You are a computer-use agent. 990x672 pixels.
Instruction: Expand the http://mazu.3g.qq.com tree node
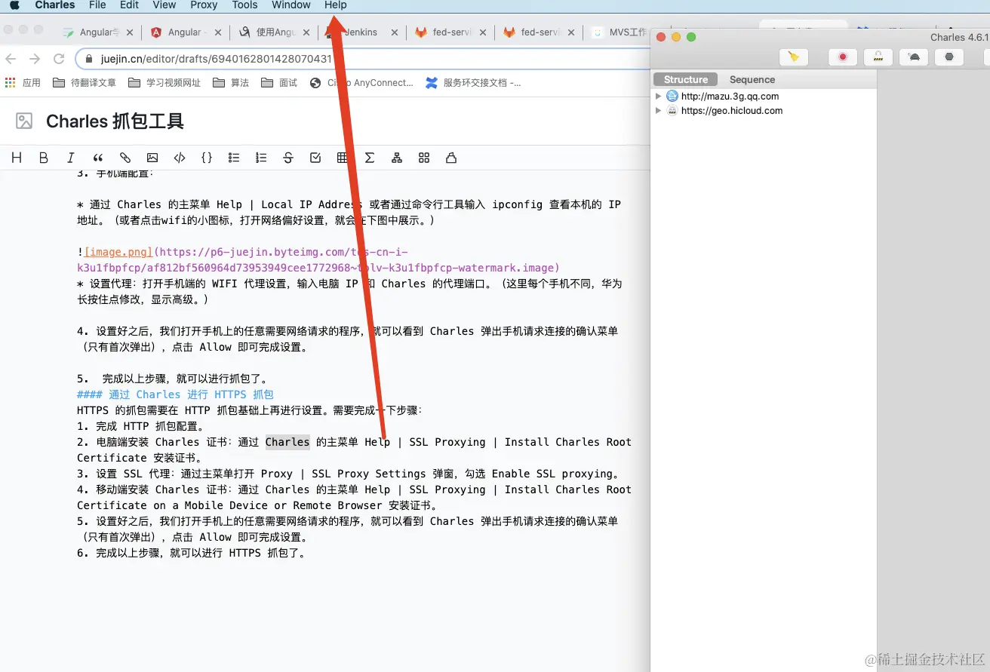pyautogui.click(x=659, y=96)
